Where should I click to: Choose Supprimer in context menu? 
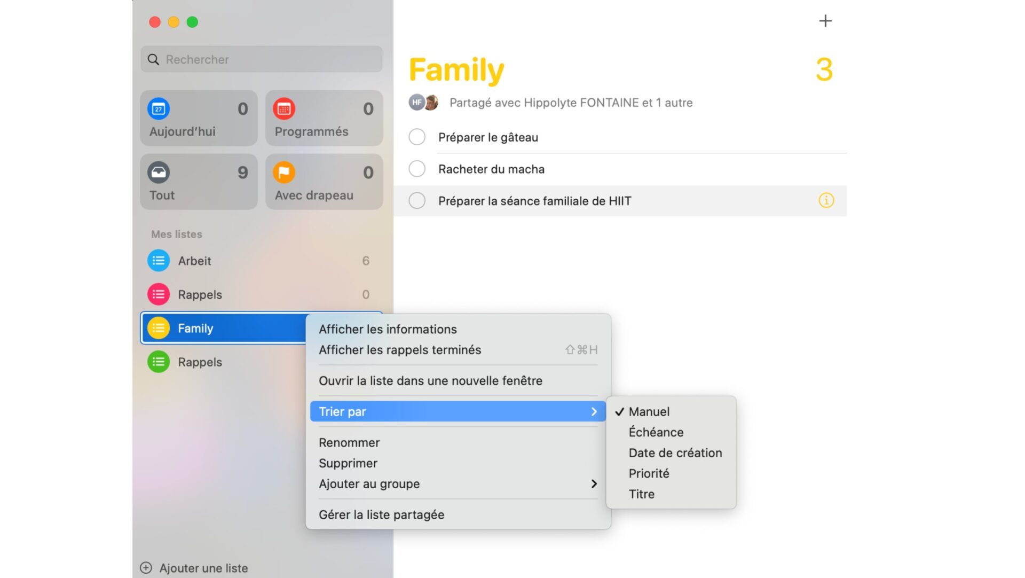pyautogui.click(x=458, y=463)
